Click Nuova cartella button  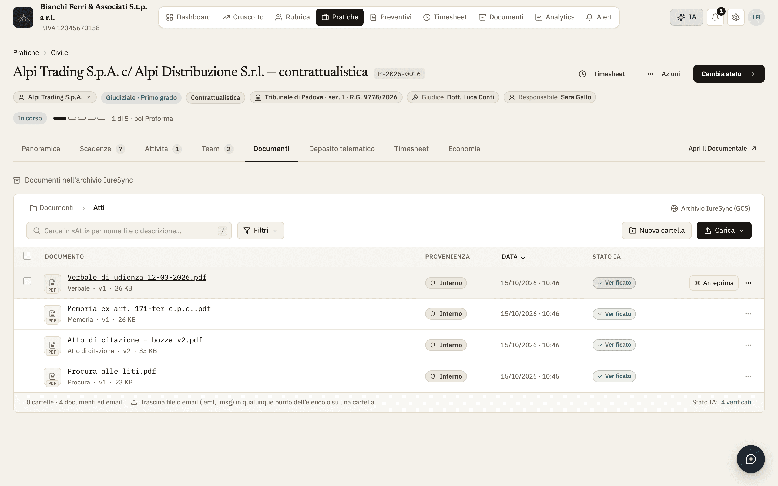656,231
